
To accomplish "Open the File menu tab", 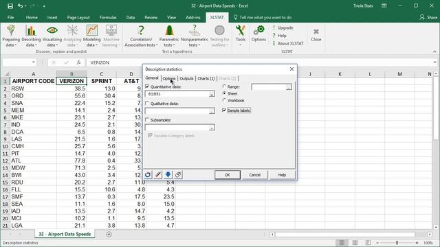I will pos(11,17).
